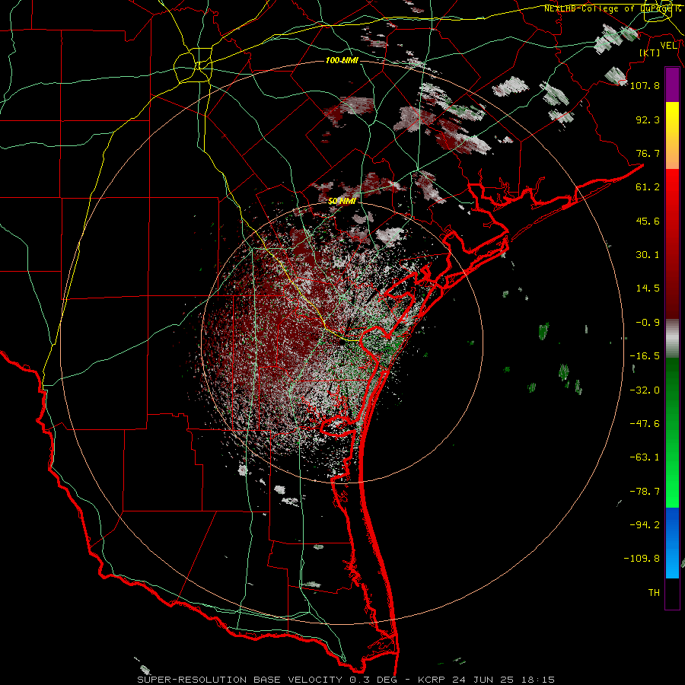The height and width of the screenshot is (685, 685).
Task: Click the 61.2 value on the velocity scale
Action: pos(648,187)
